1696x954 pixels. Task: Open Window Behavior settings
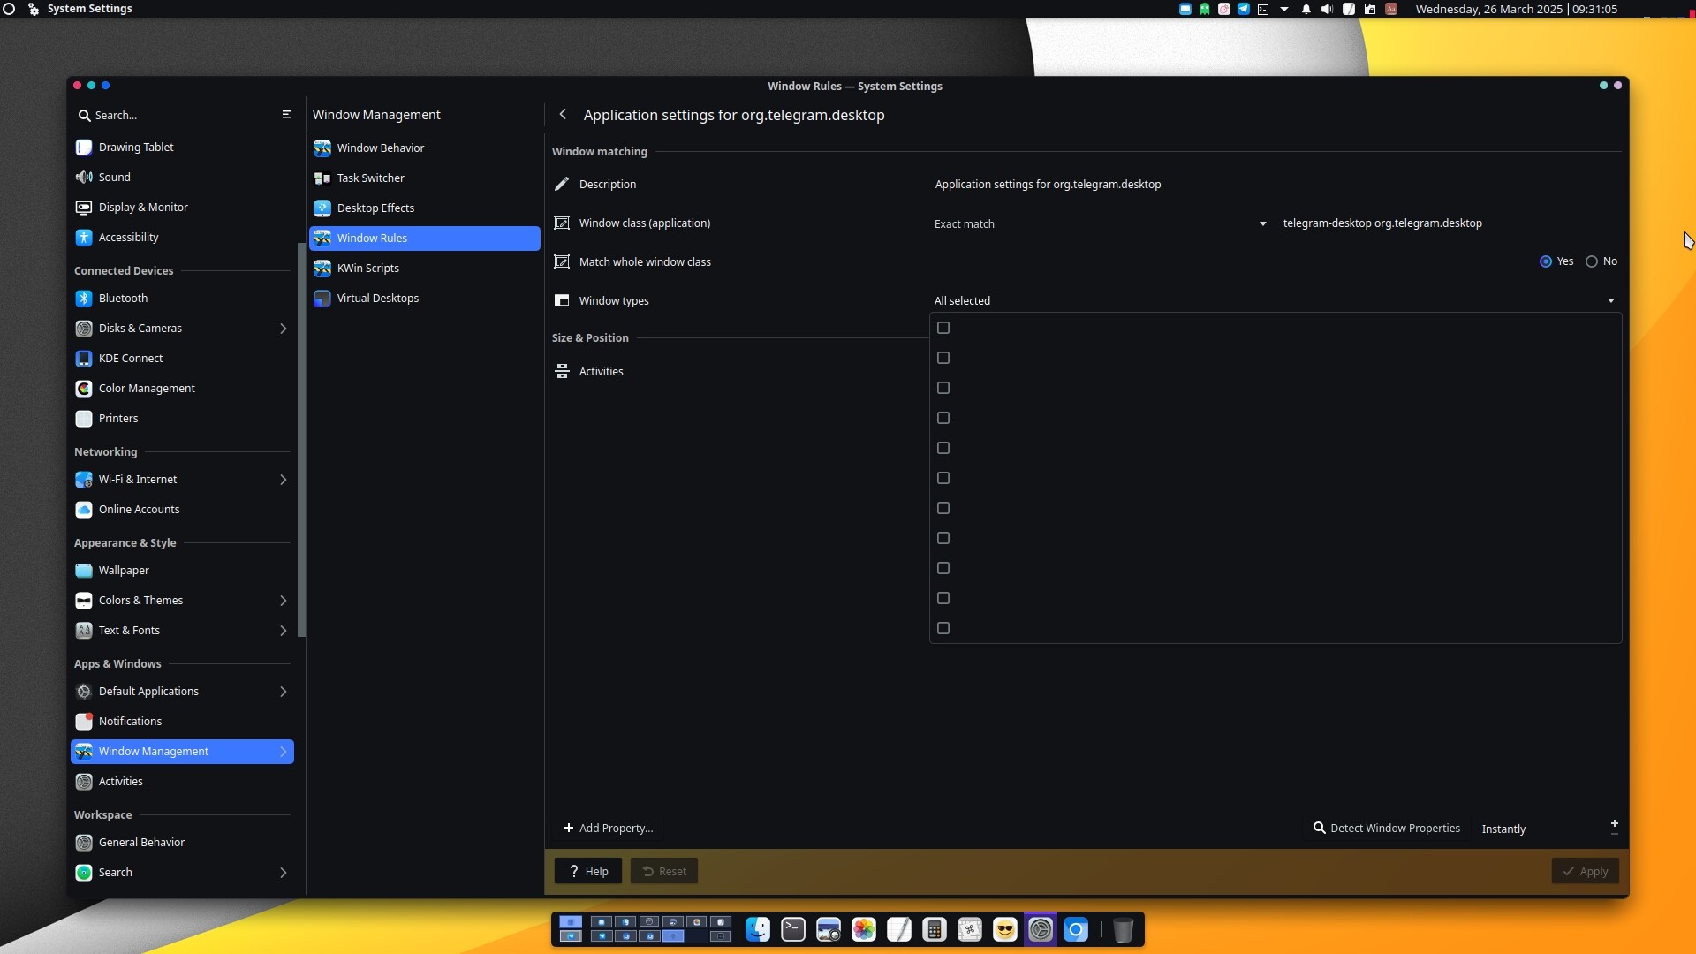[x=424, y=148]
